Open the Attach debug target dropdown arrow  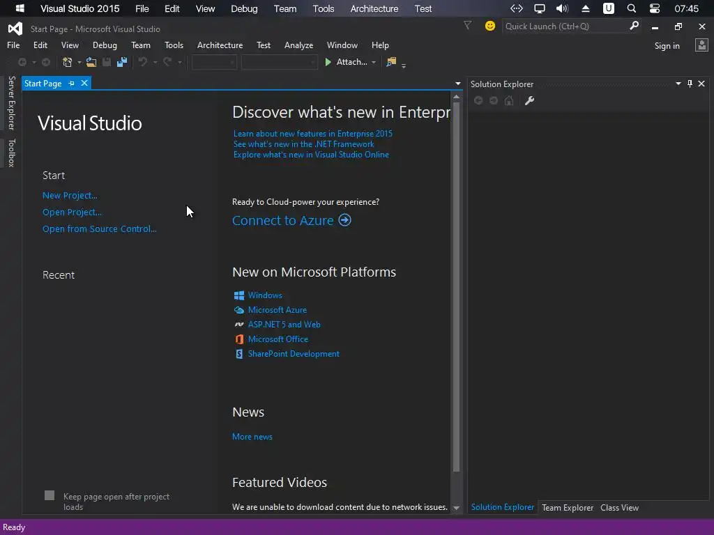click(x=374, y=62)
